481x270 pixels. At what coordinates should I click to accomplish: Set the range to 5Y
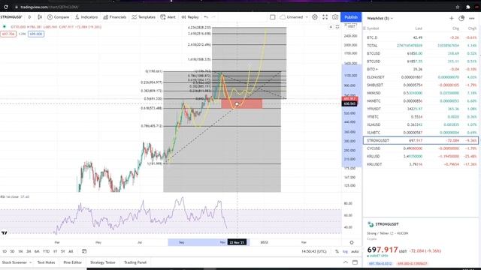pos(63,251)
